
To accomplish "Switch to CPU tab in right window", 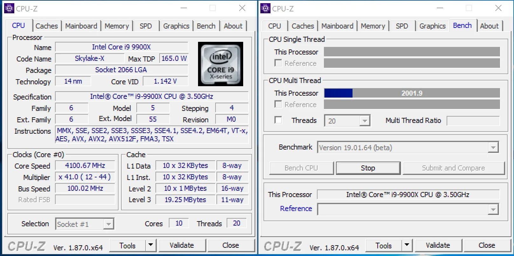I will tap(274, 26).
